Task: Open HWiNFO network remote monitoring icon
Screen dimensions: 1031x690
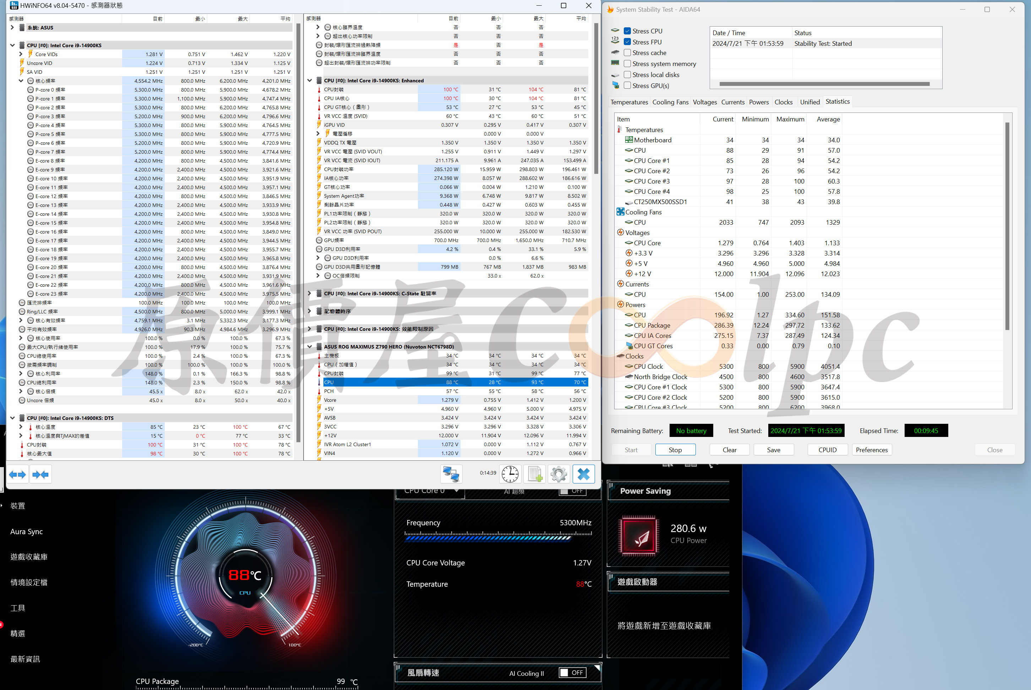Action: pyautogui.click(x=451, y=474)
